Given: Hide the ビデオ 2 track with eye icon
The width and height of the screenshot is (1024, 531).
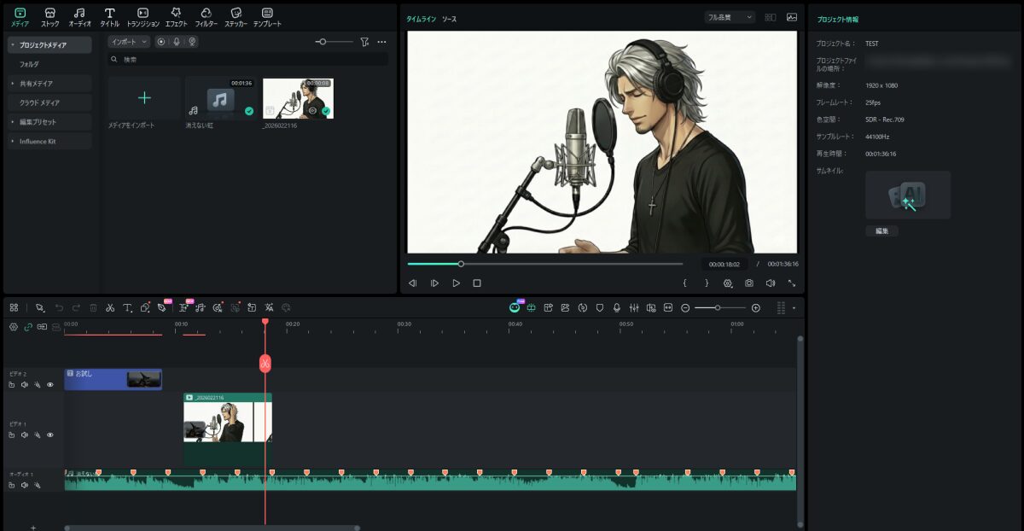Looking at the screenshot, I should (50, 385).
